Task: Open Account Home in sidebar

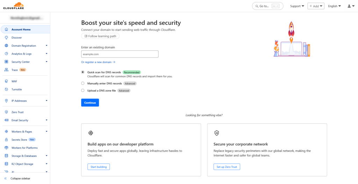Action: (25, 29)
